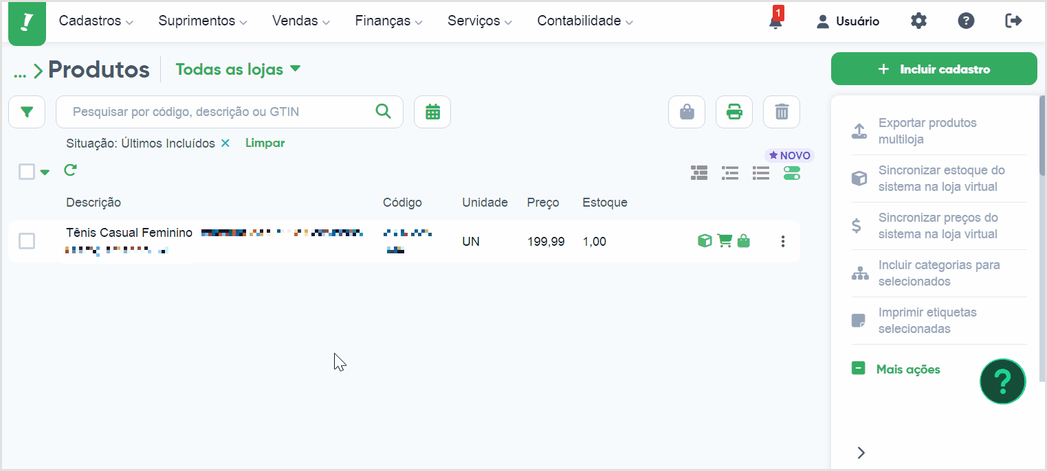Open the three-dot menu for Tênis Casual Feminino

783,242
